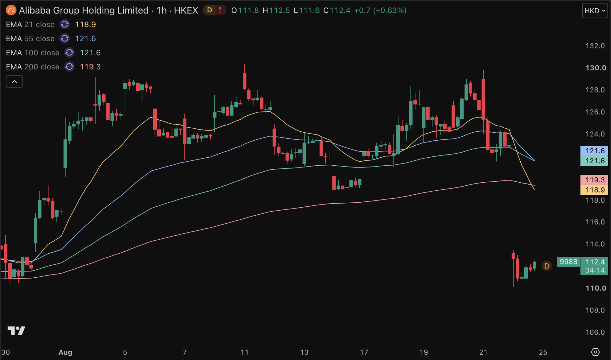
Task: Click the open value O 111.8
Action: coord(245,10)
